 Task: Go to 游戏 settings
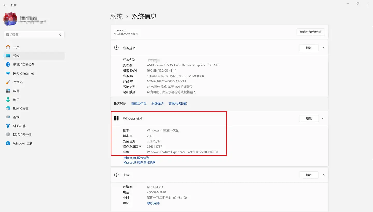pyautogui.click(x=34, y=117)
